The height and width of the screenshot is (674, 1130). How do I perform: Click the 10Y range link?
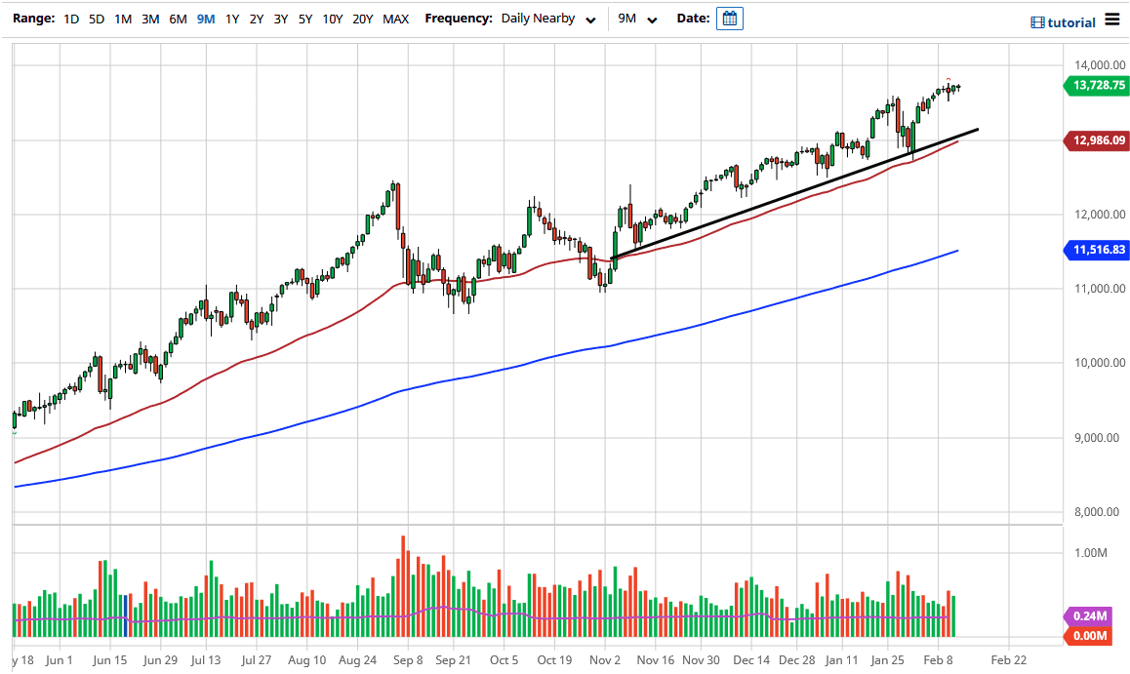click(x=332, y=18)
